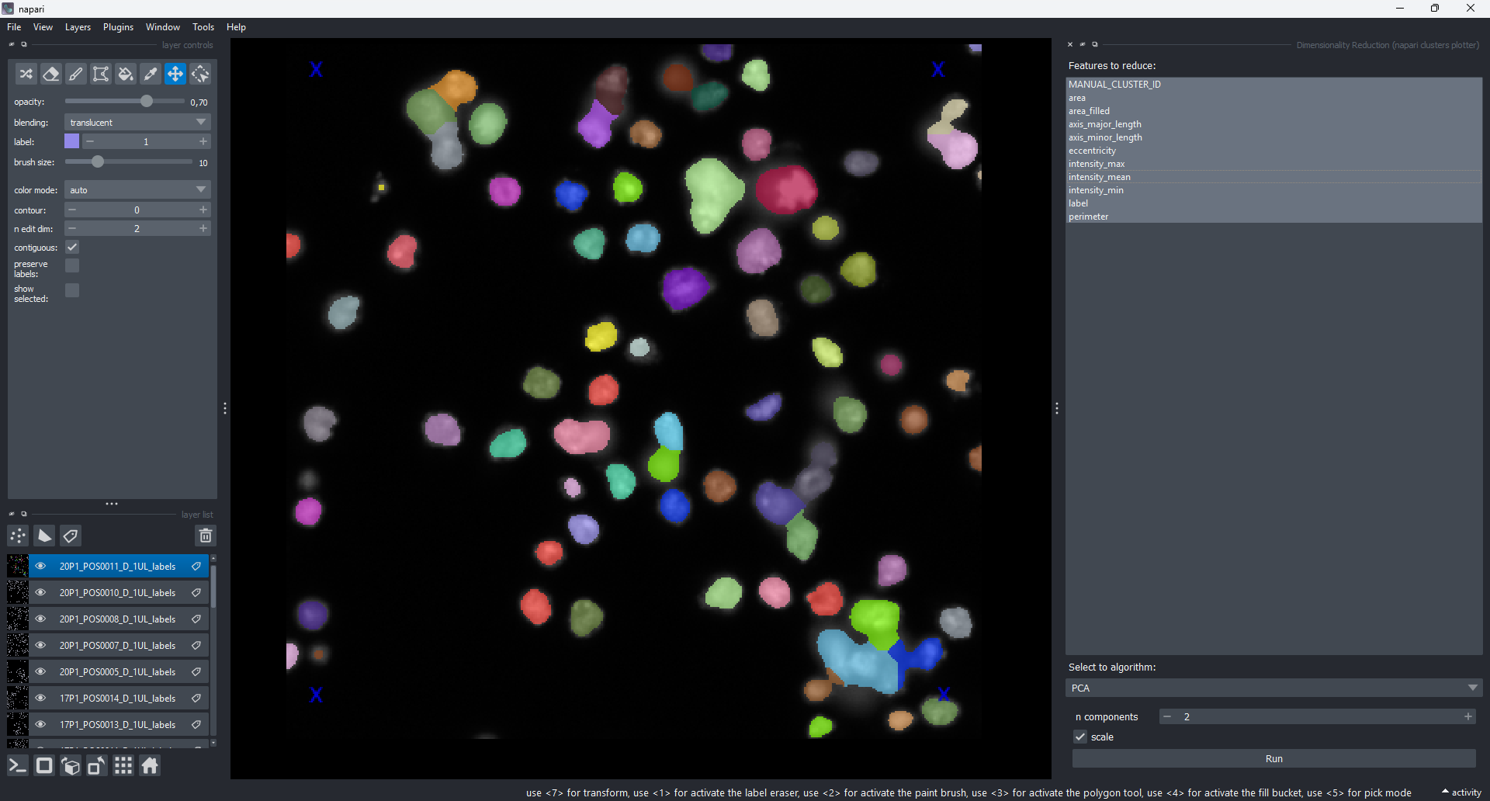Click the layer list vertical scrollbar
Viewport: 1490px width, 801px height.
tap(213, 588)
